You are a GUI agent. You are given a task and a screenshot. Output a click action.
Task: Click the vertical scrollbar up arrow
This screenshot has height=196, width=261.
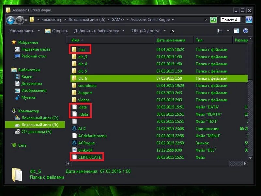coord(250,39)
